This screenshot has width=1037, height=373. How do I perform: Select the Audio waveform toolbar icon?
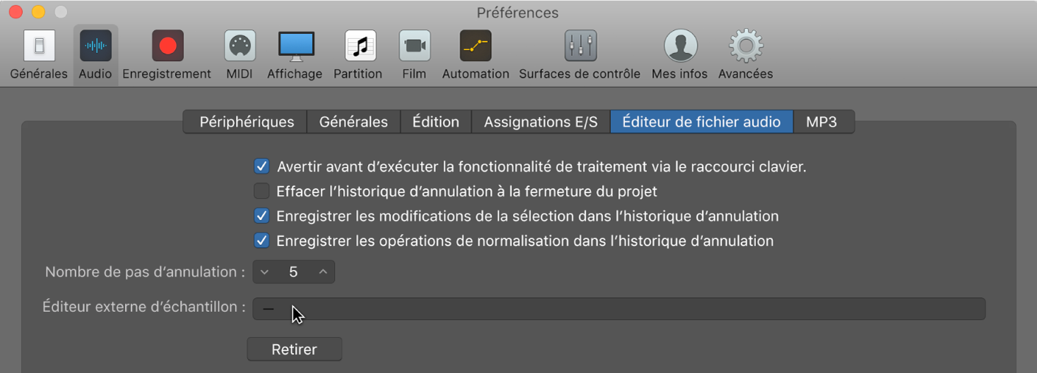coord(95,47)
